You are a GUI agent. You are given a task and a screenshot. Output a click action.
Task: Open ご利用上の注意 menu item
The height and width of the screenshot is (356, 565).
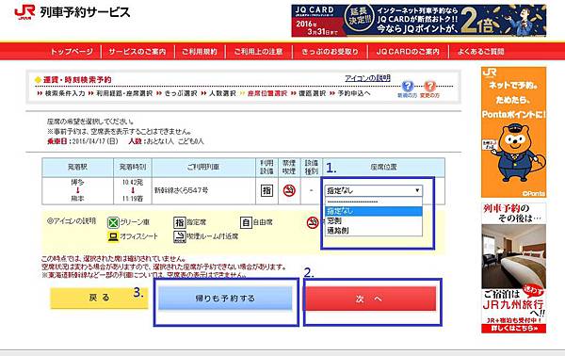tap(258, 52)
